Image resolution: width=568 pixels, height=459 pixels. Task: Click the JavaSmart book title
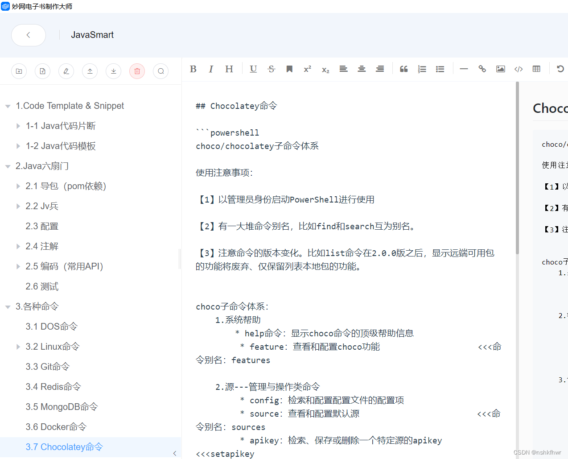click(x=92, y=35)
